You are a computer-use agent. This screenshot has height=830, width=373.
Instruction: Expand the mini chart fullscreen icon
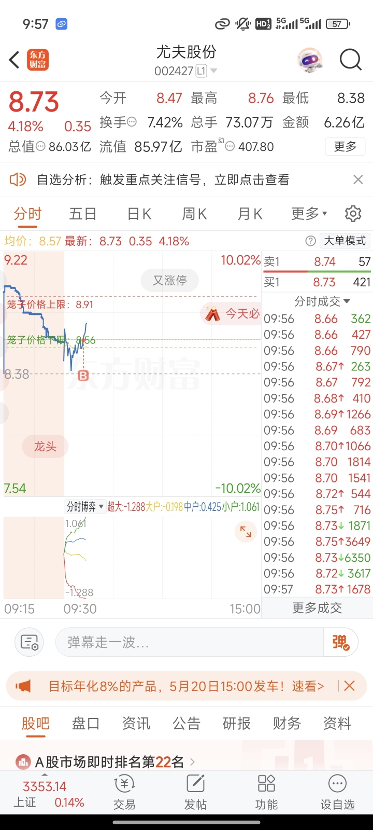tap(246, 532)
